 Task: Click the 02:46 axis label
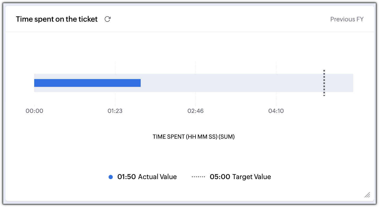pos(196,111)
